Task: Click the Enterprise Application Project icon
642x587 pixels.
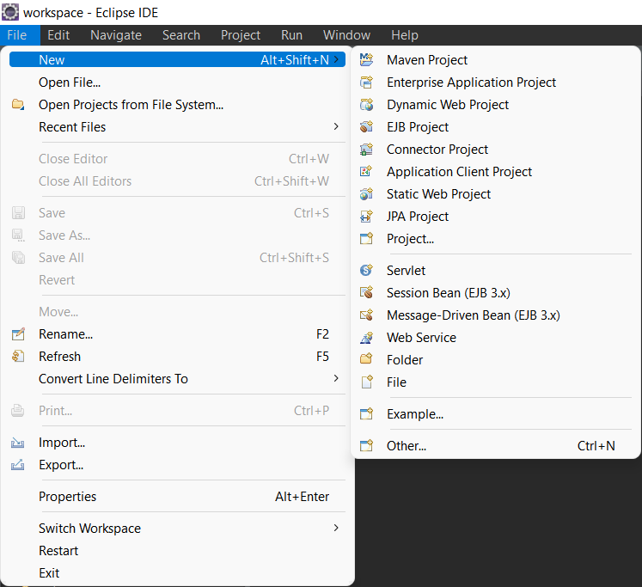Action: pyautogui.click(x=366, y=83)
